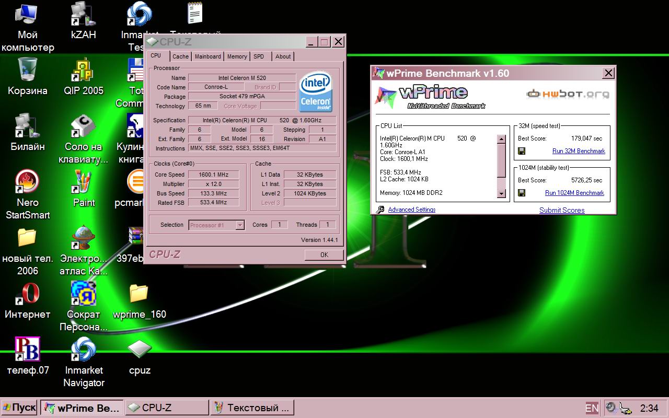
Task: Click the EN language indicator
Action: click(x=592, y=408)
